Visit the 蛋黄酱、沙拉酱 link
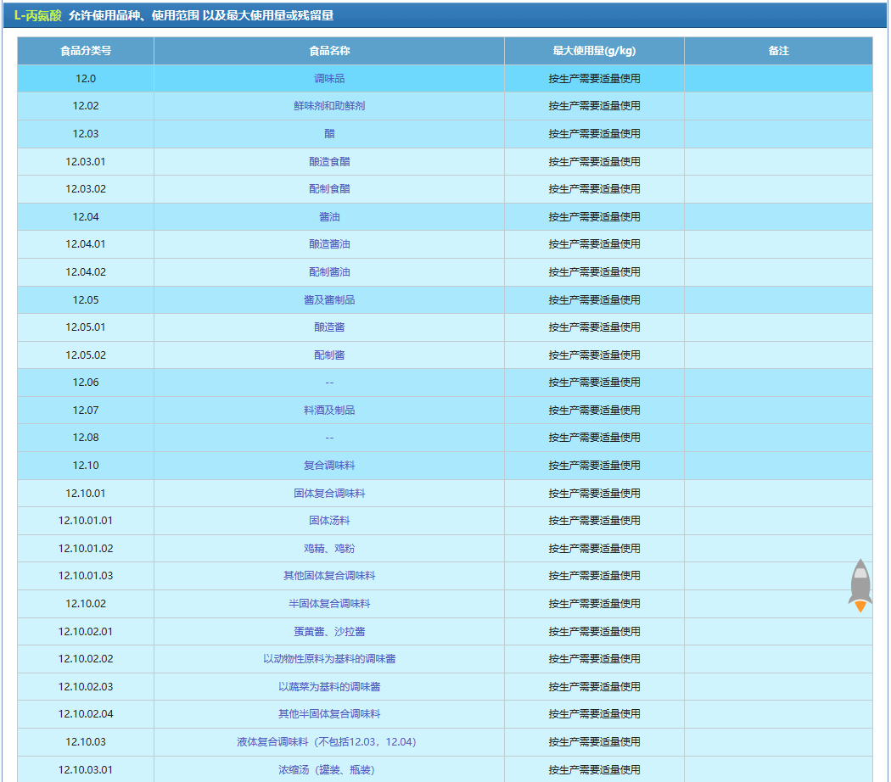This screenshot has height=782, width=891. point(329,631)
